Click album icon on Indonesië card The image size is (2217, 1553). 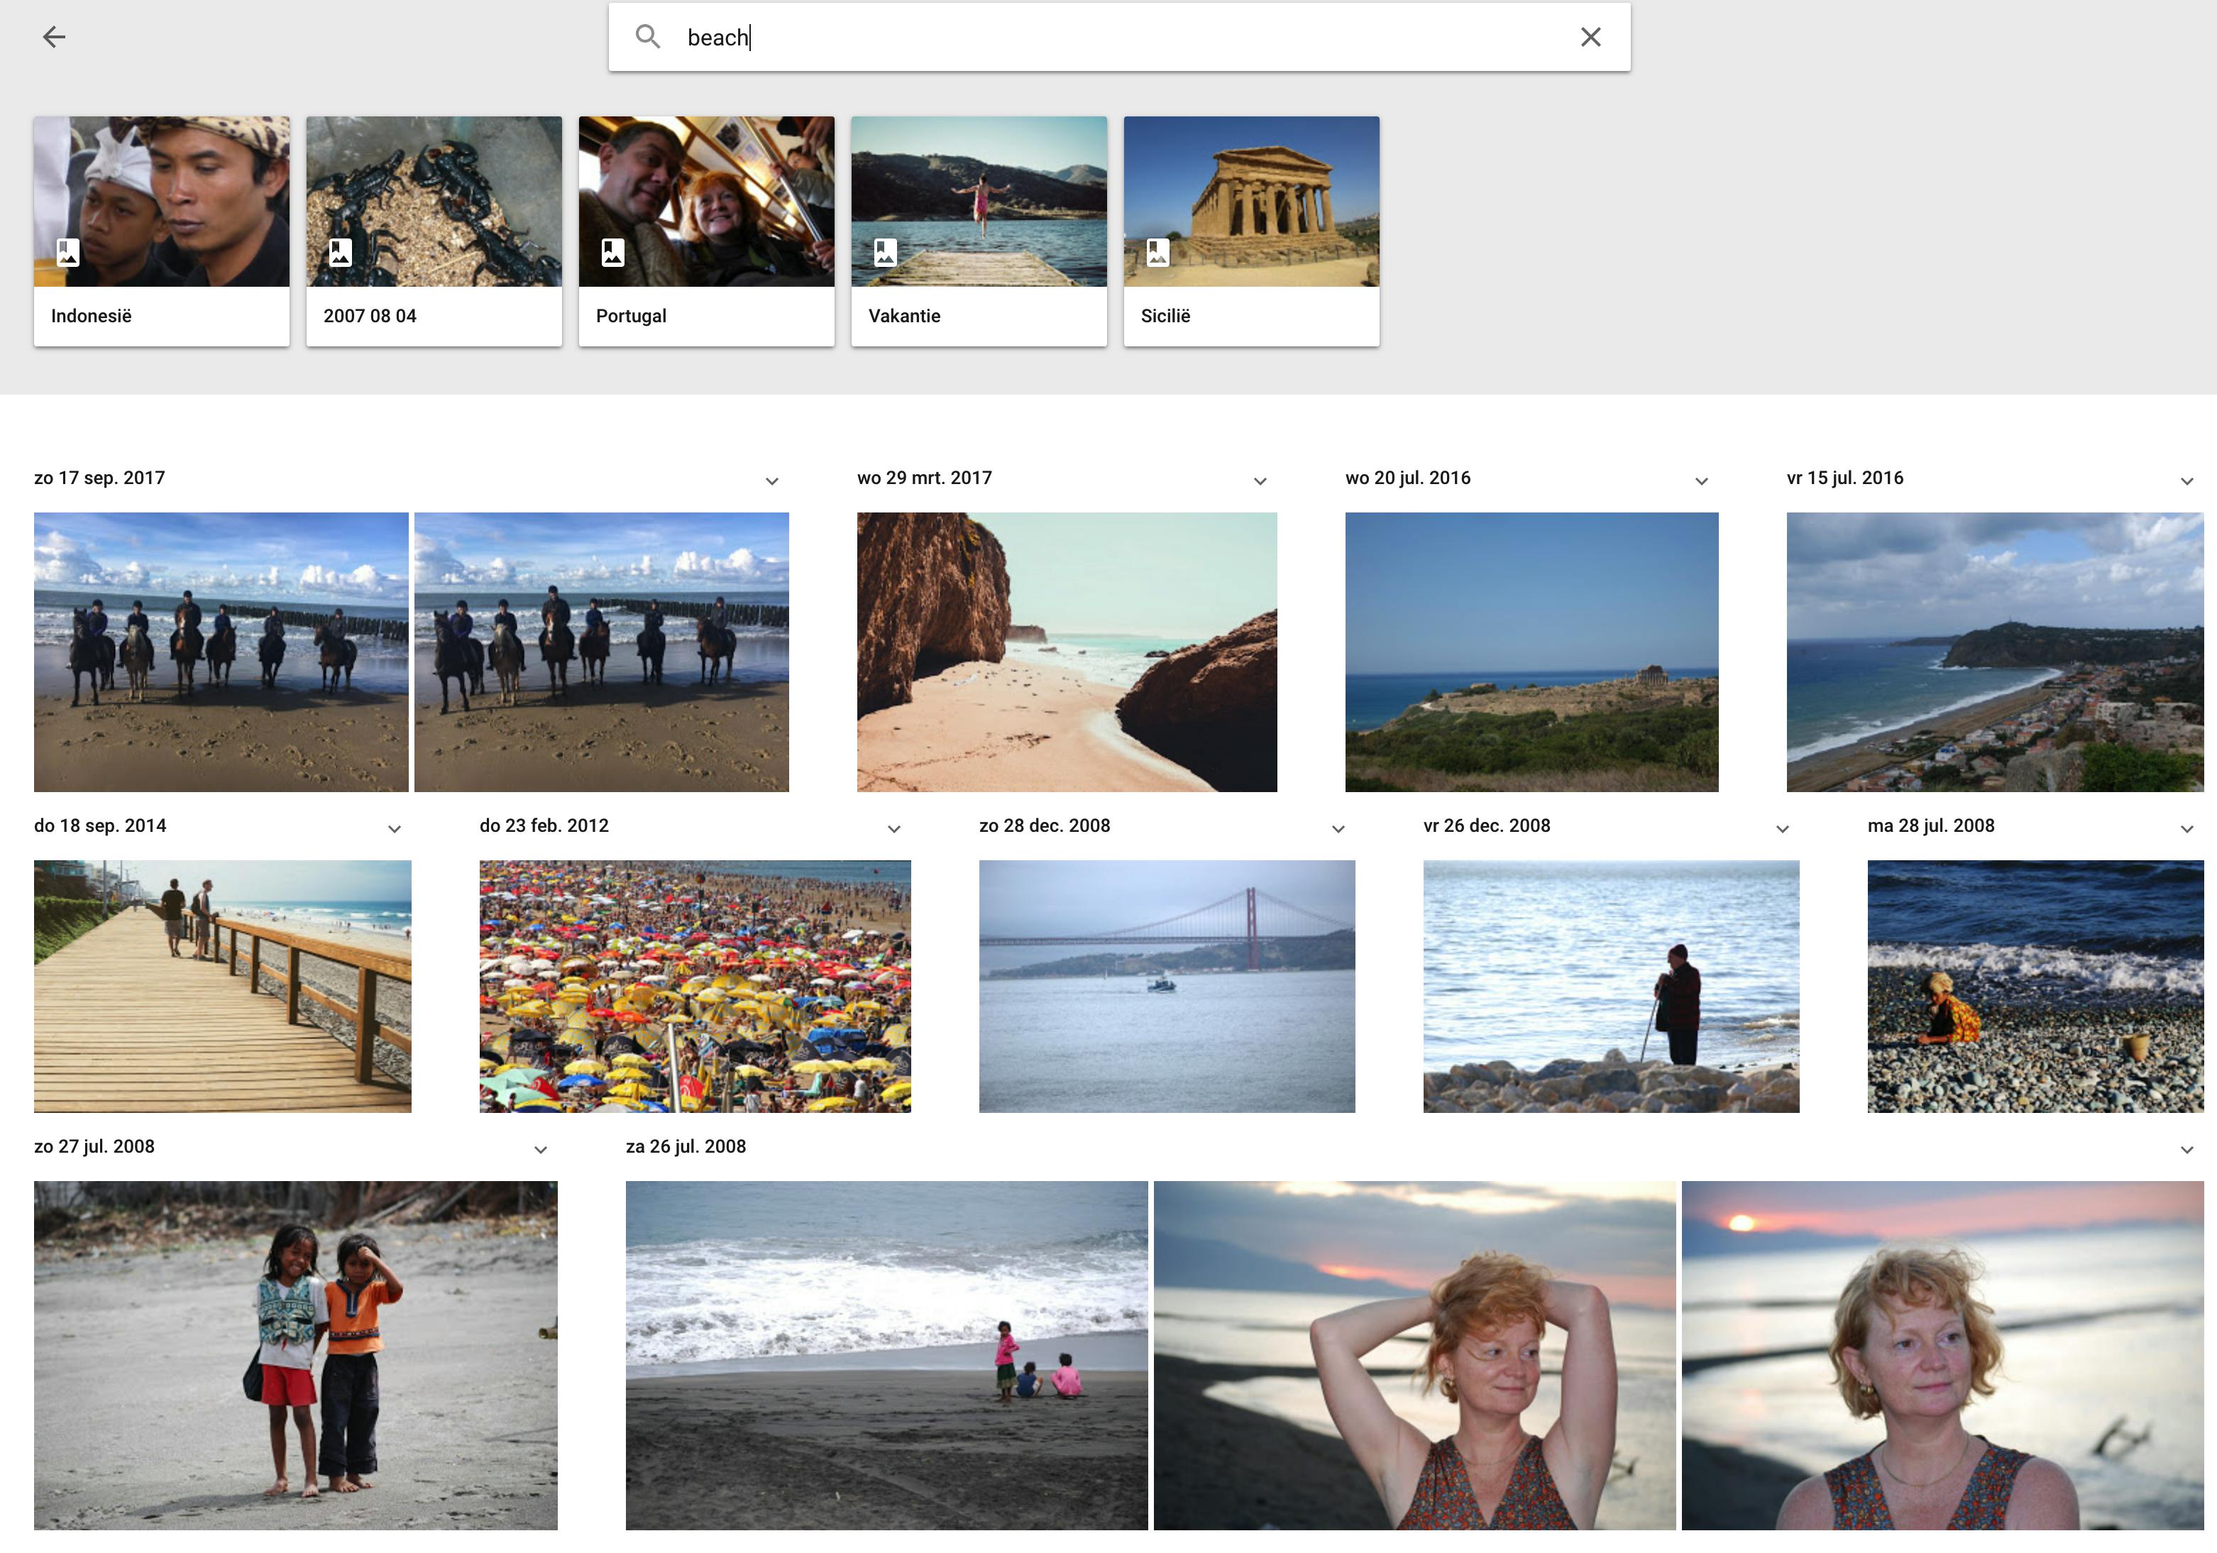67,253
